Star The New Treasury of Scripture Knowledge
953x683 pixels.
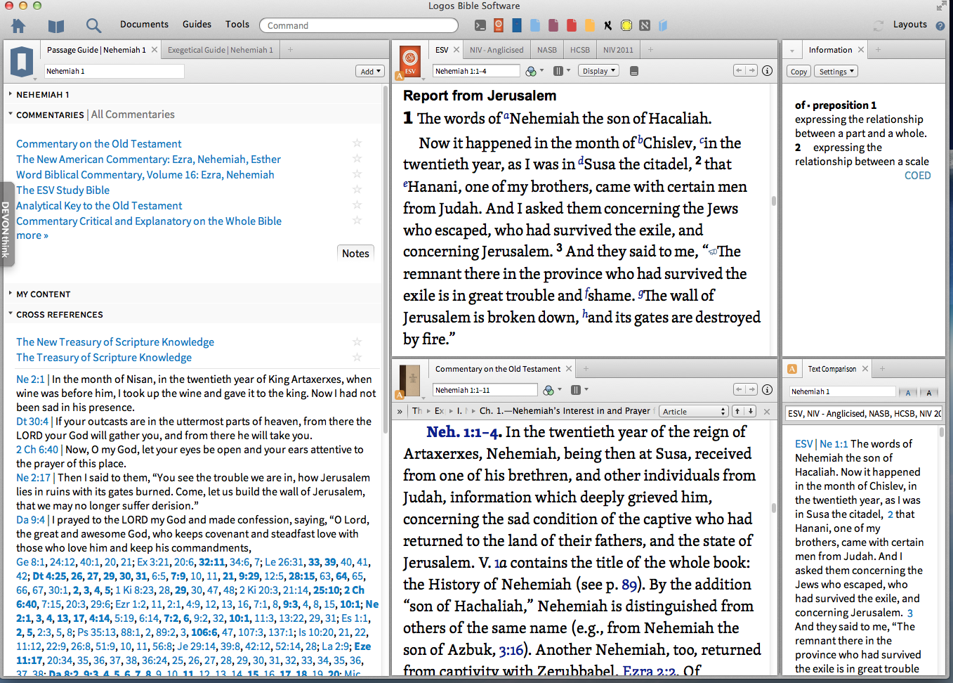coord(357,341)
